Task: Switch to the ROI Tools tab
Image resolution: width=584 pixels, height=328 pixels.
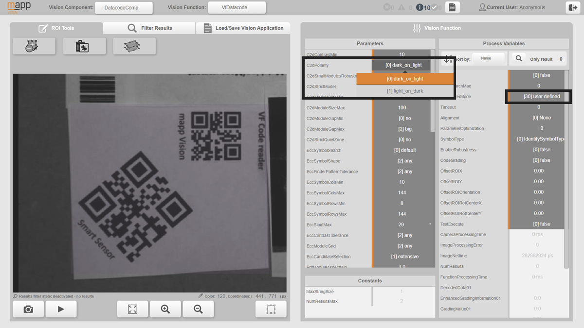Action: [x=56, y=28]
